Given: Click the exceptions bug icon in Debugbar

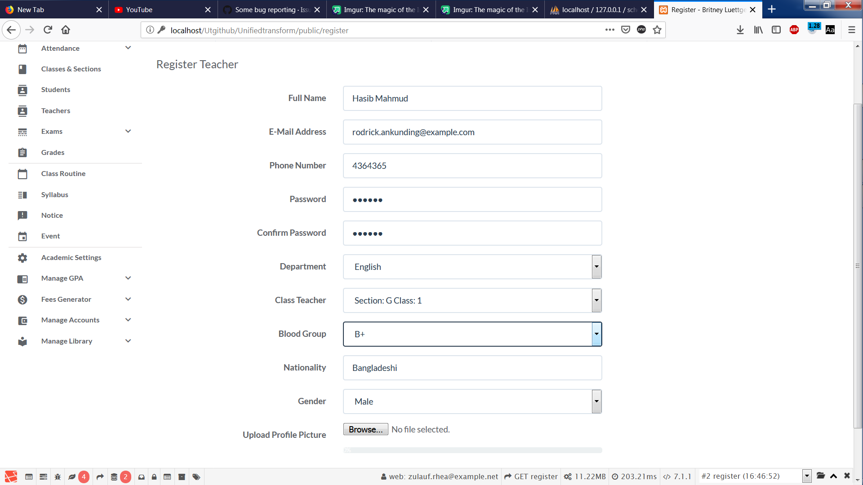Looking at the screenshot, I should point(58,476).
